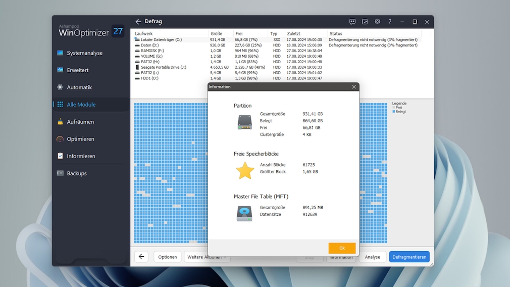Screen dimensions: 510x287
Task: Click the bottom-left back arrow button
Action: (141, 257)
